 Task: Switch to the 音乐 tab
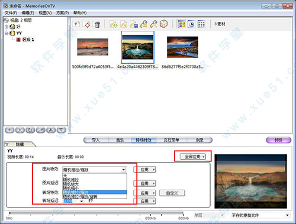pos(120,140)
